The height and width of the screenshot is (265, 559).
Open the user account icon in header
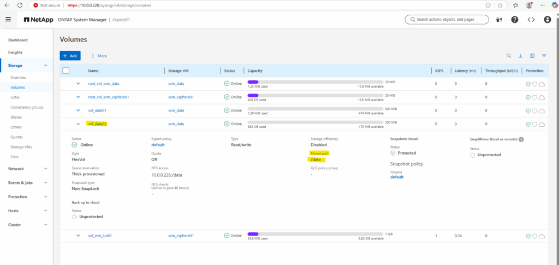548,20
